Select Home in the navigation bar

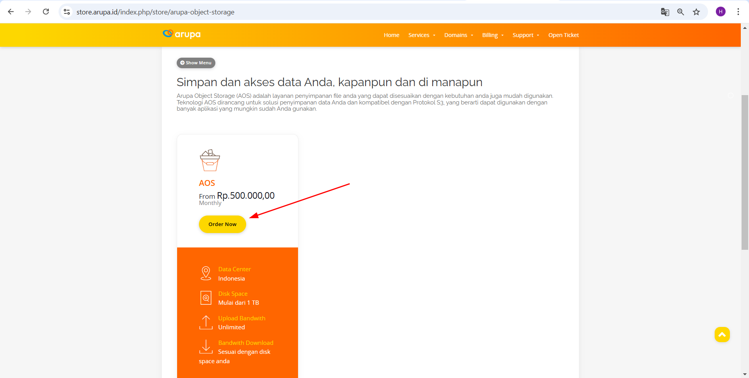coord(391,35)
